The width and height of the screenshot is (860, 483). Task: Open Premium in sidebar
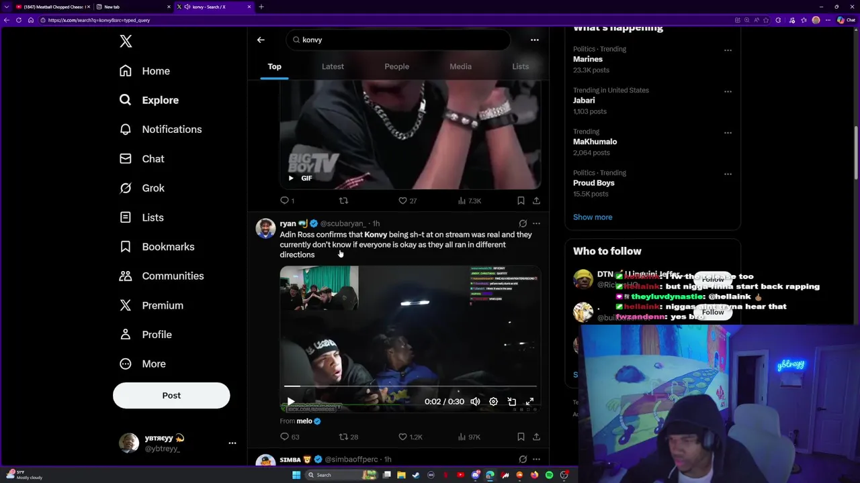[x=151, y=305]
